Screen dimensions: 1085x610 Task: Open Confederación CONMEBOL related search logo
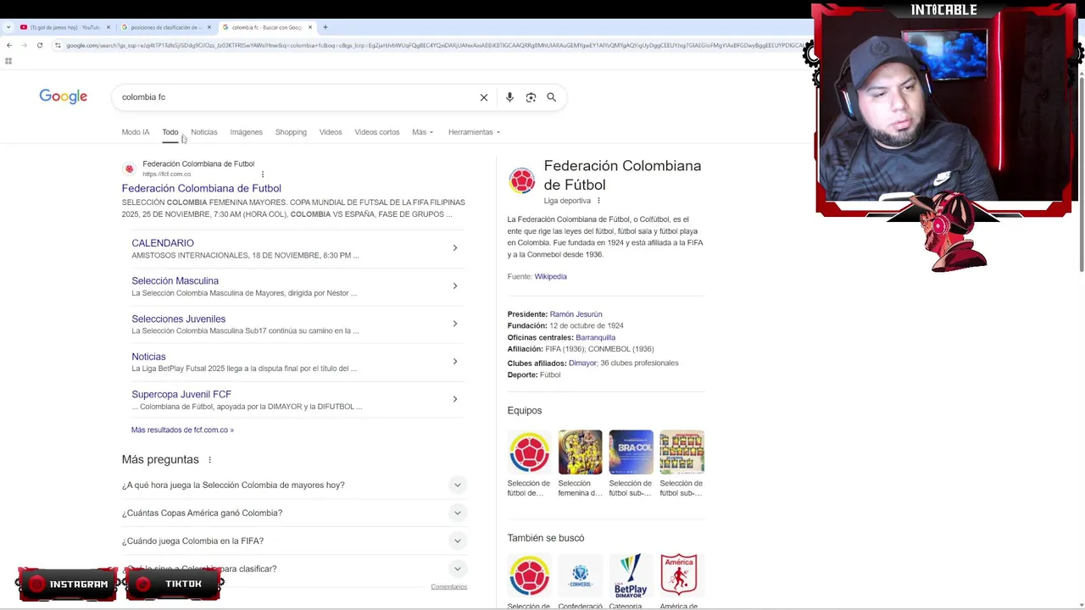[x=580, y=575]
